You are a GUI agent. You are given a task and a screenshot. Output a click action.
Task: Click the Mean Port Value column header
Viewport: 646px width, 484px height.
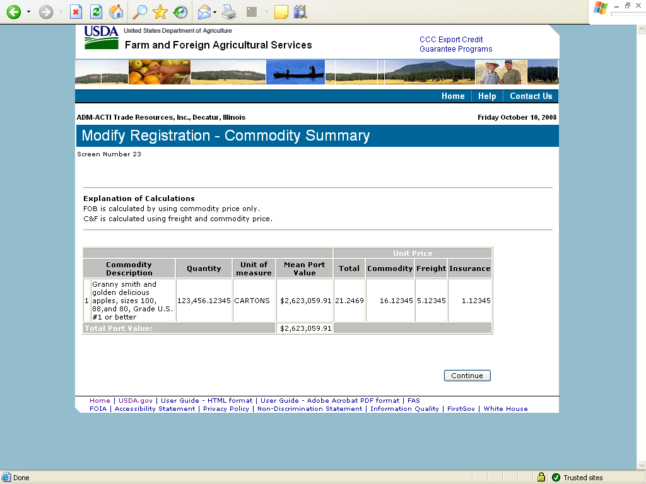click(305, 268)
